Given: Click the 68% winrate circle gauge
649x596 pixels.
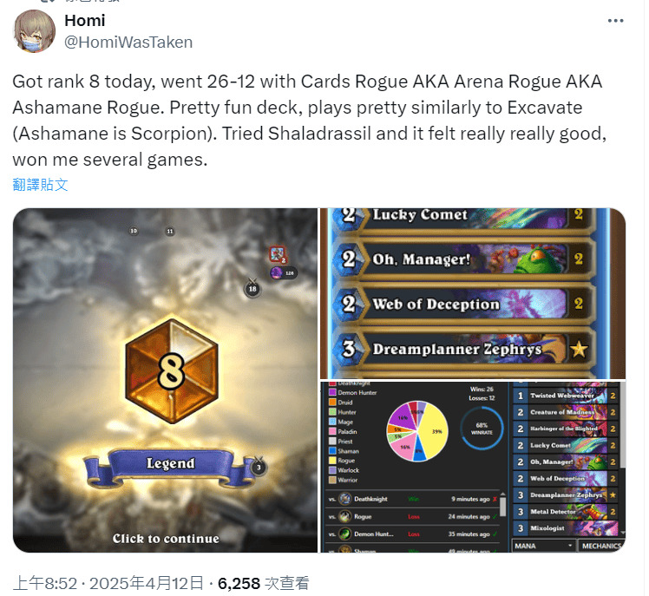Looking at the screenshot, I should pyautogui.click(x=482, y=429).
